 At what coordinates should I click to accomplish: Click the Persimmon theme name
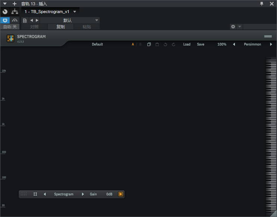[252, 44]
